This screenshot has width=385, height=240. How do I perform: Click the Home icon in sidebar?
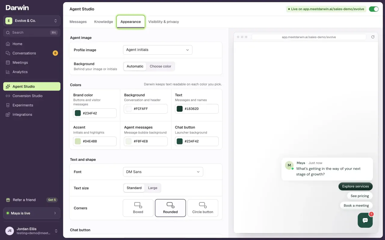coord(8,44)
